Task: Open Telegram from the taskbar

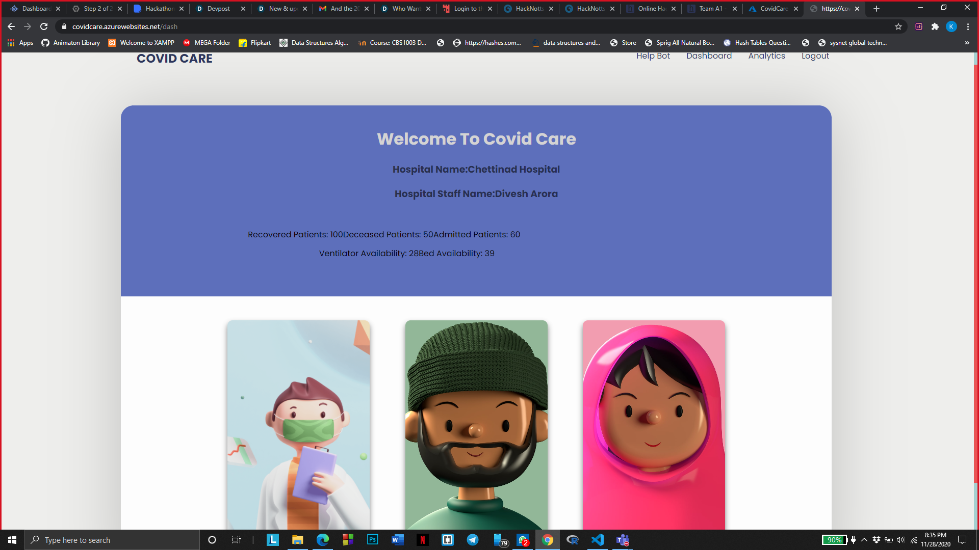Action: point(473,540)
